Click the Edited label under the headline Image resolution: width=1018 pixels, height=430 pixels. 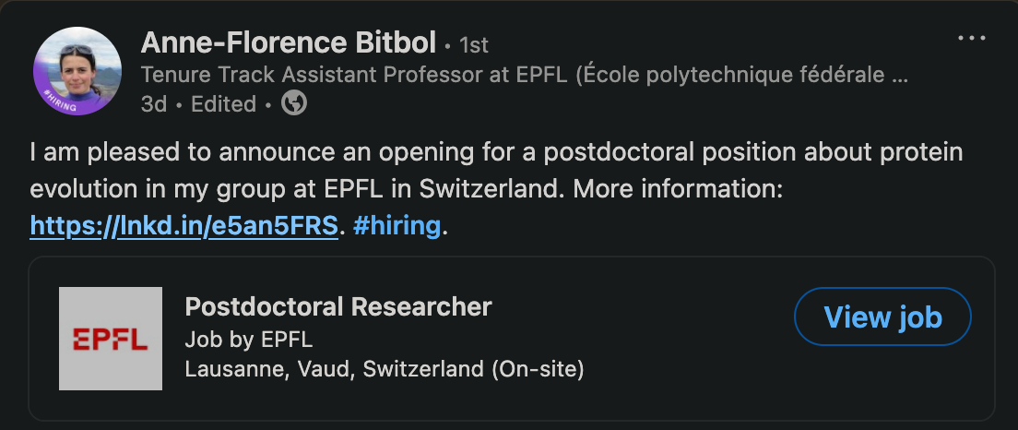[x=223, y=104]
